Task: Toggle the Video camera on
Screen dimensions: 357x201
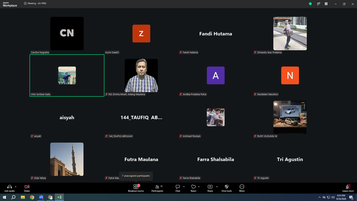Action: click(27, 186)
